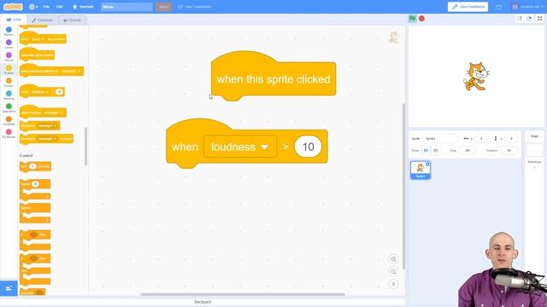Screen dimensions: 547x307
Task: Edit the project title field
Action: click(x=126, y=7)
